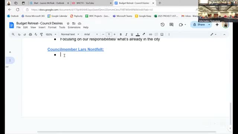Open the Gemini sparkle icon
The height and width of the screenshot is (134, 238).
217,25
